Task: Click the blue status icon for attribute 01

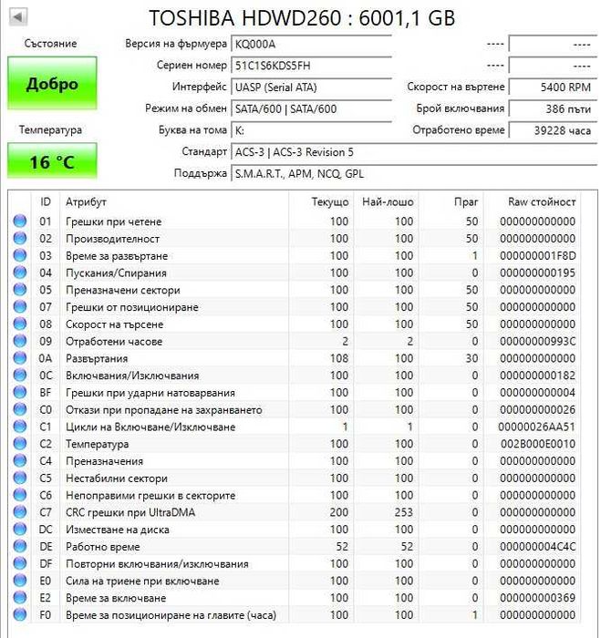Action: [x=19, y=221]
